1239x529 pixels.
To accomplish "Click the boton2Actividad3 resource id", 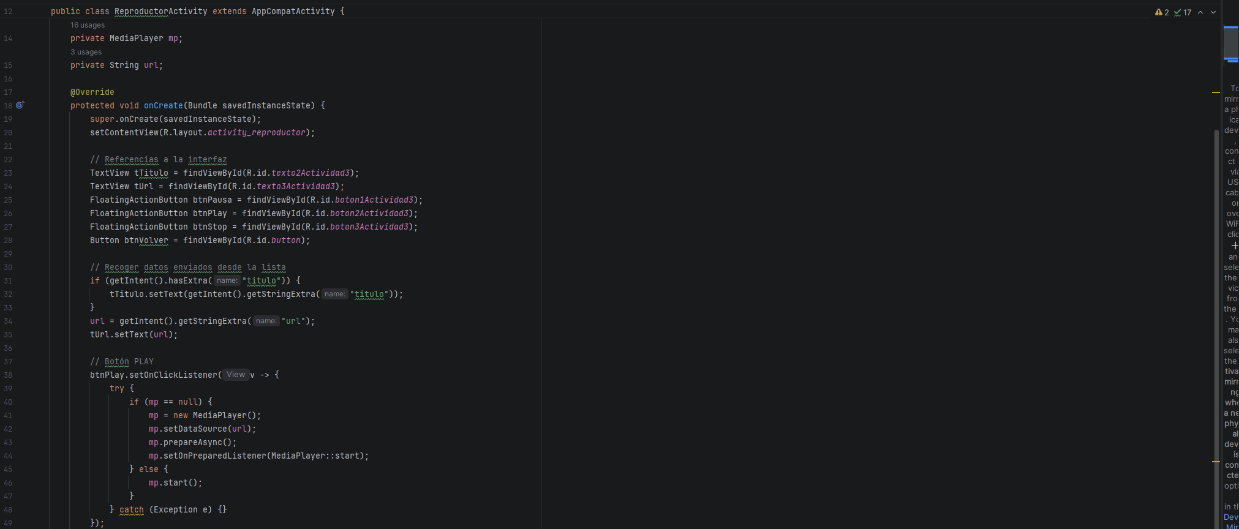I will click(x=369, y=214).
